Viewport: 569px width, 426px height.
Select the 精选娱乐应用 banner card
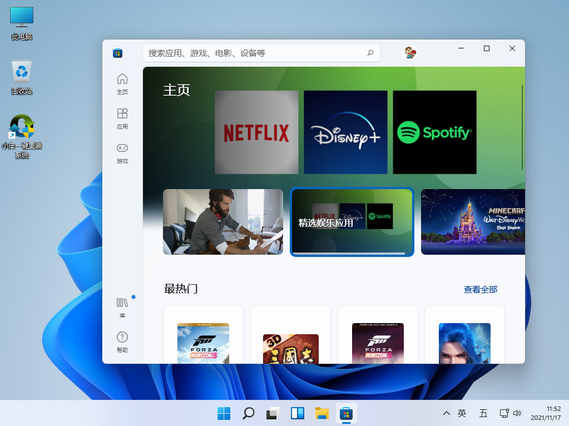(352, 222)
